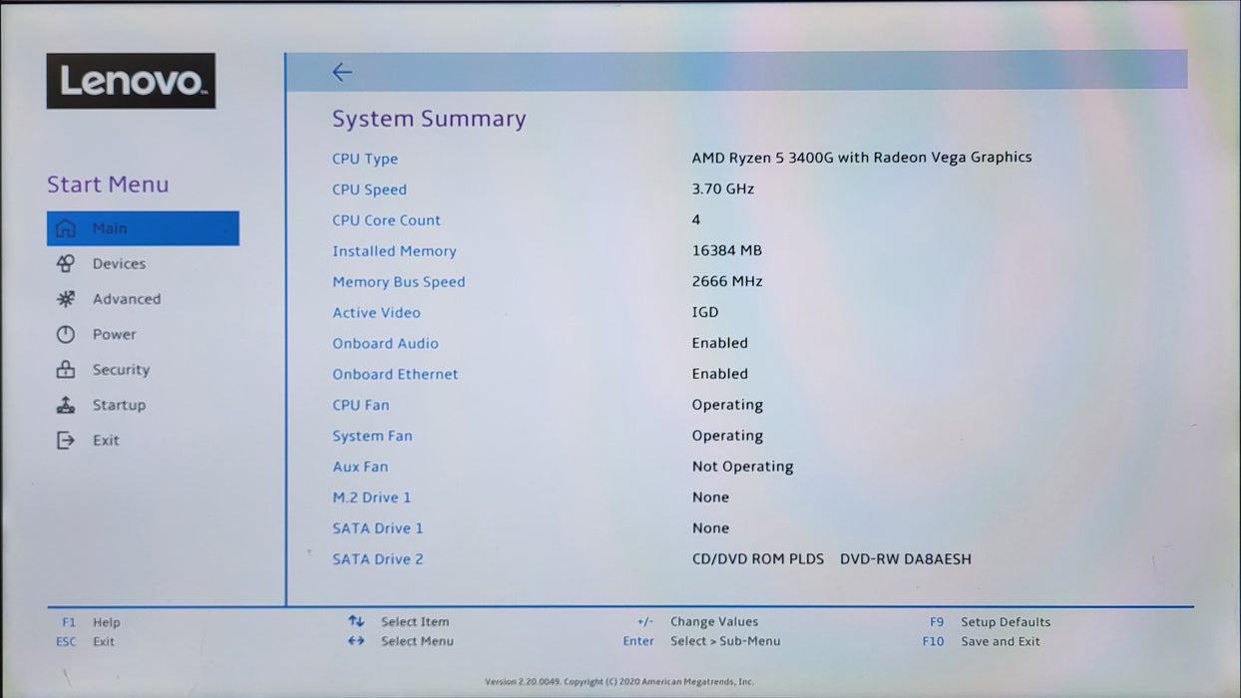Click the SATA Drive 1 None value

coord(711,528)
